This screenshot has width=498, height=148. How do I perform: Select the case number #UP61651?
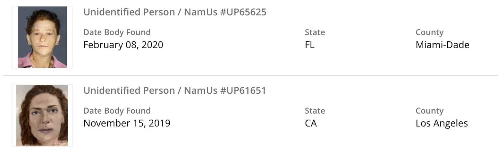243,91
